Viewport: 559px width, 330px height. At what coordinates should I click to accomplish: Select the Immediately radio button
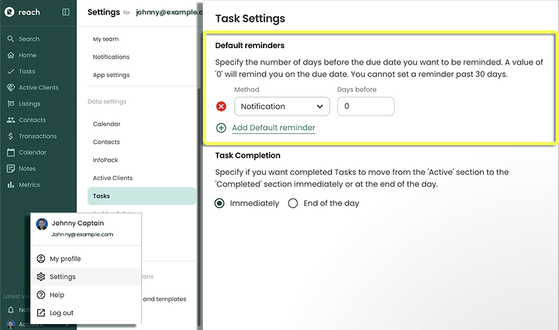220,203
